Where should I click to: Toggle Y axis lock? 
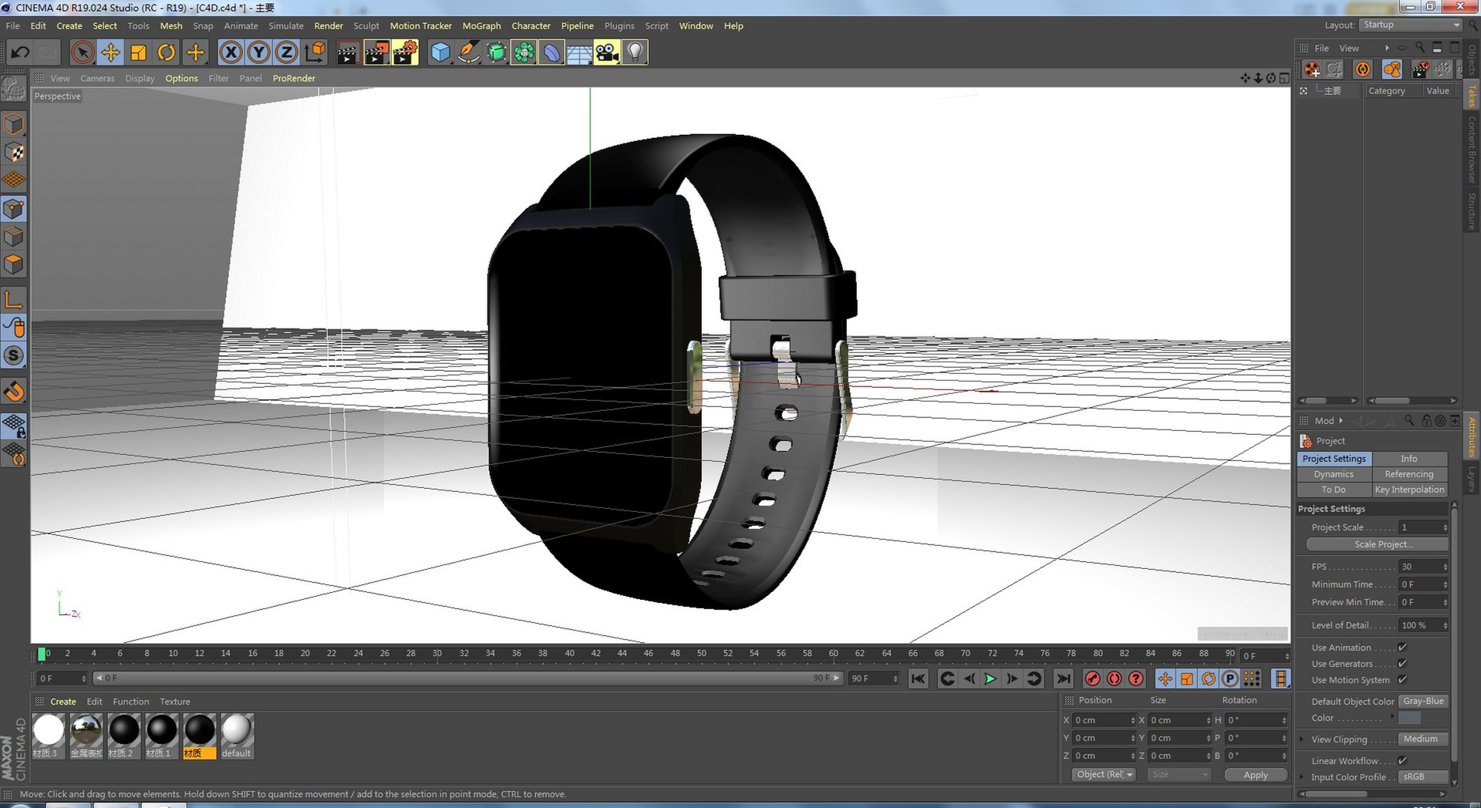click(258, 52)
